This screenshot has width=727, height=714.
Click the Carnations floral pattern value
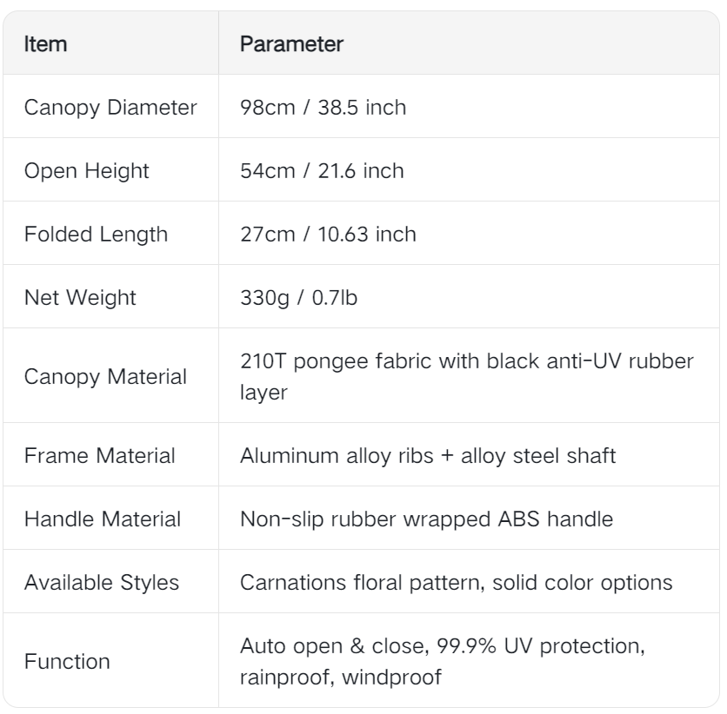(457, 583)
